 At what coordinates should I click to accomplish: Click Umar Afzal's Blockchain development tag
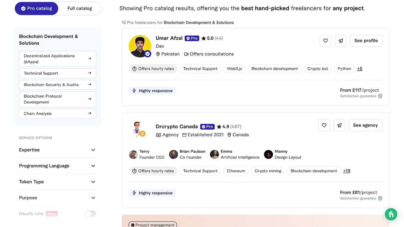(x=274, y=68)
